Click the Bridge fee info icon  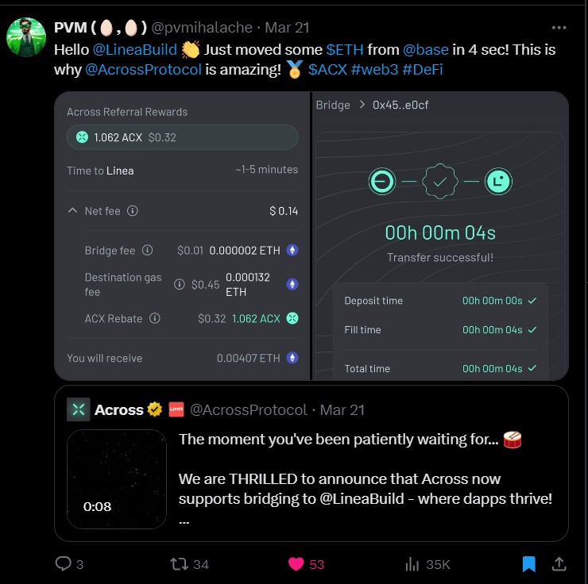click(x=147, y=251)
